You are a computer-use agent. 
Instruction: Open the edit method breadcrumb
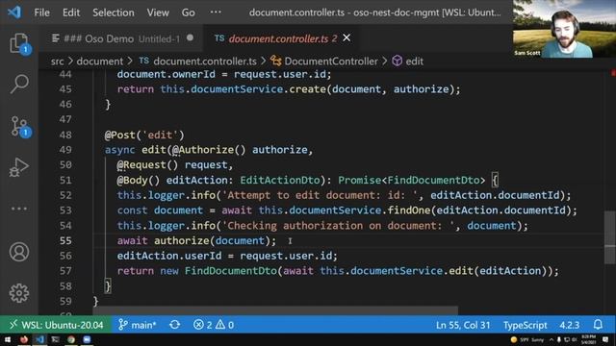click(408, 62)
